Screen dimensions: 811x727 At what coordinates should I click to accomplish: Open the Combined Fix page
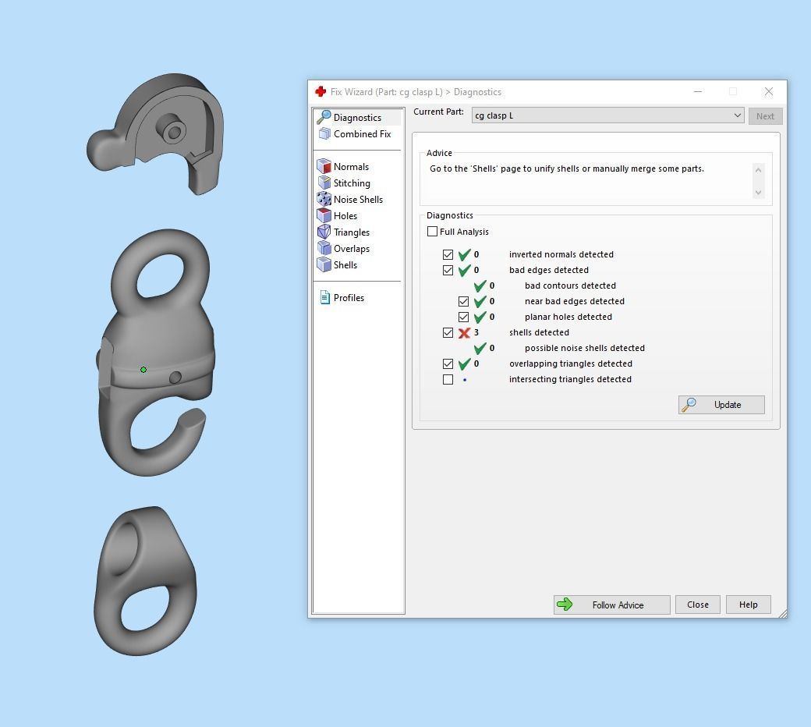362,134
